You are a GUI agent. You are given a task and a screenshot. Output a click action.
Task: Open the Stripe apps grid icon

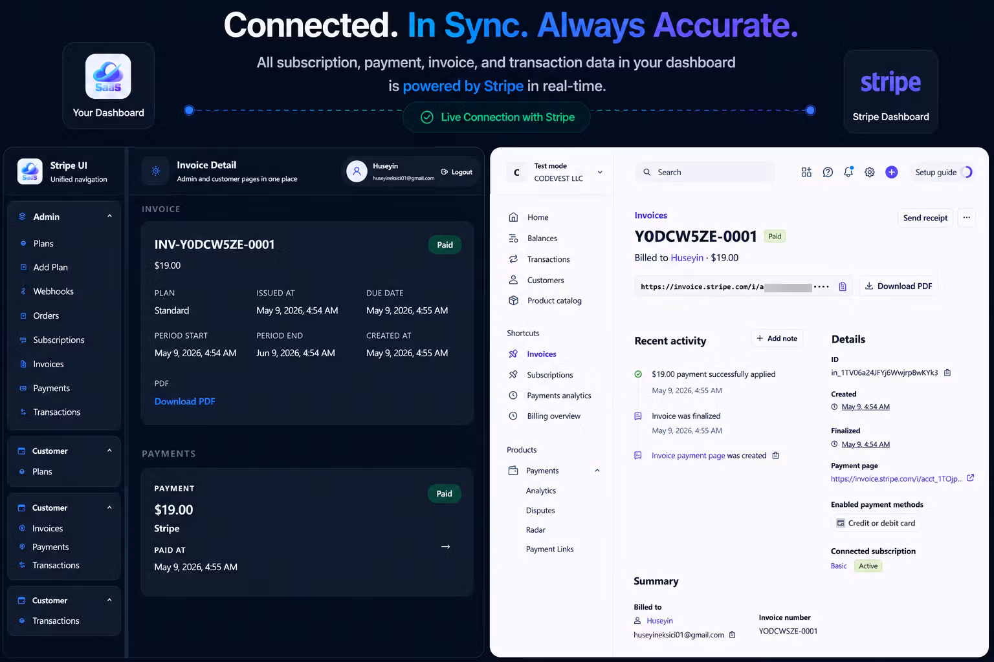pos(806,172)
